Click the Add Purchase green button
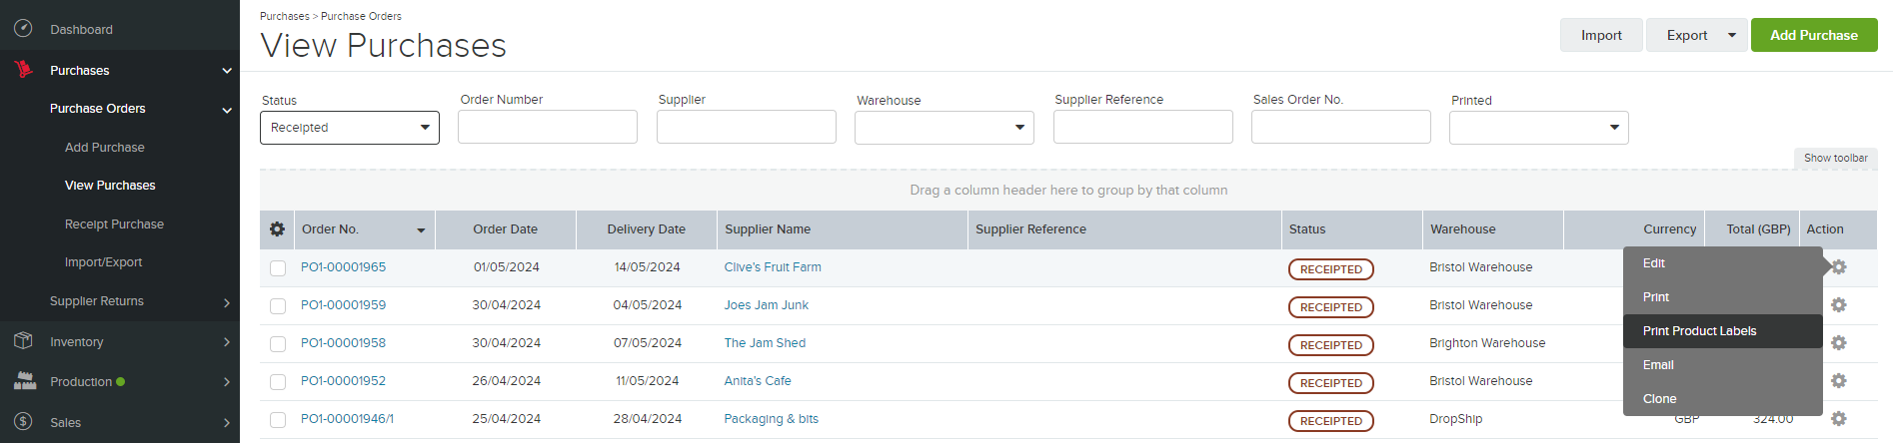1893x443 pixels. click(x=1814, y=35)
